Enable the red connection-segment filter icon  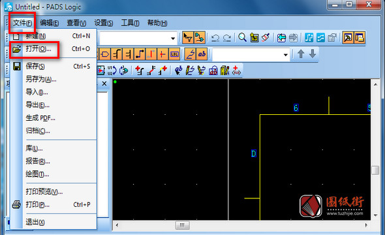(x=151, y=54)
